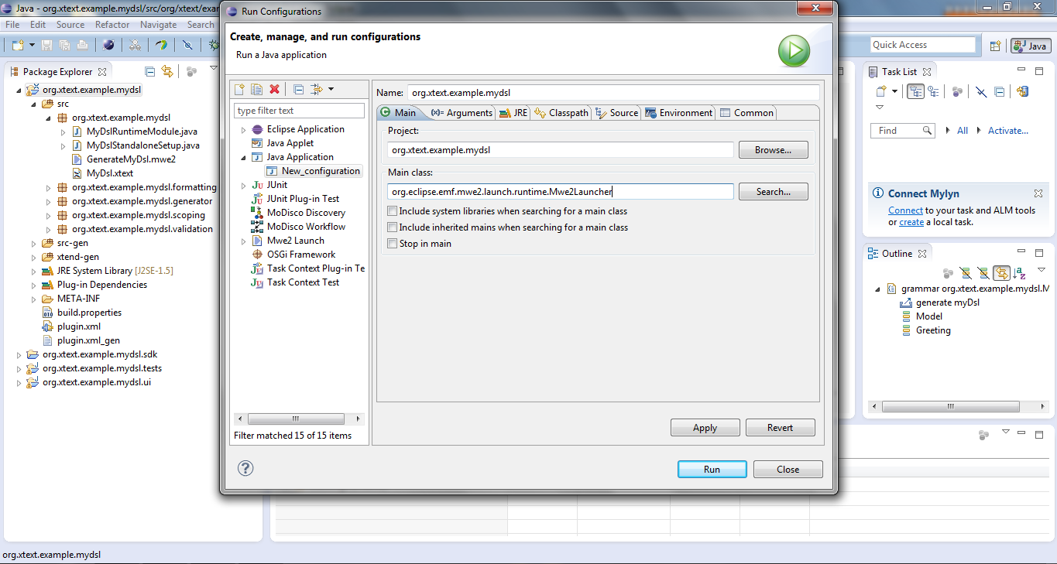Screen dimensions: 1057x564
Task: Click the Save icon in Eclipse toolbar
Action: coord(47,45)
